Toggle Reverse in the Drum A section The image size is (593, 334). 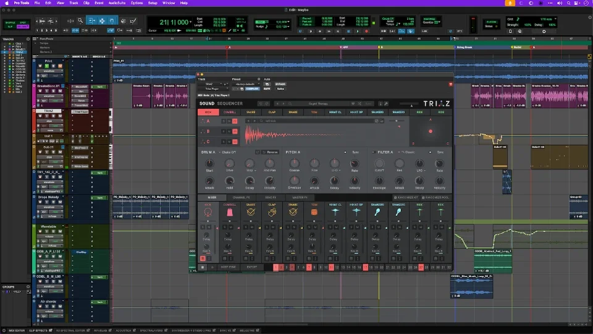[270, 152]
